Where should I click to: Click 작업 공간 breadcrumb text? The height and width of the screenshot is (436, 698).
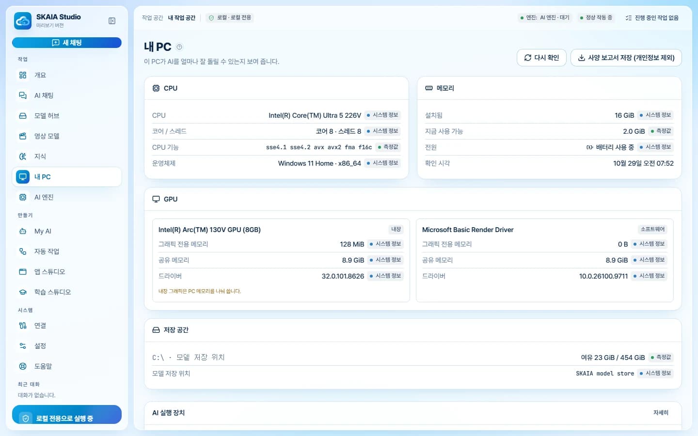coord(152,17)
